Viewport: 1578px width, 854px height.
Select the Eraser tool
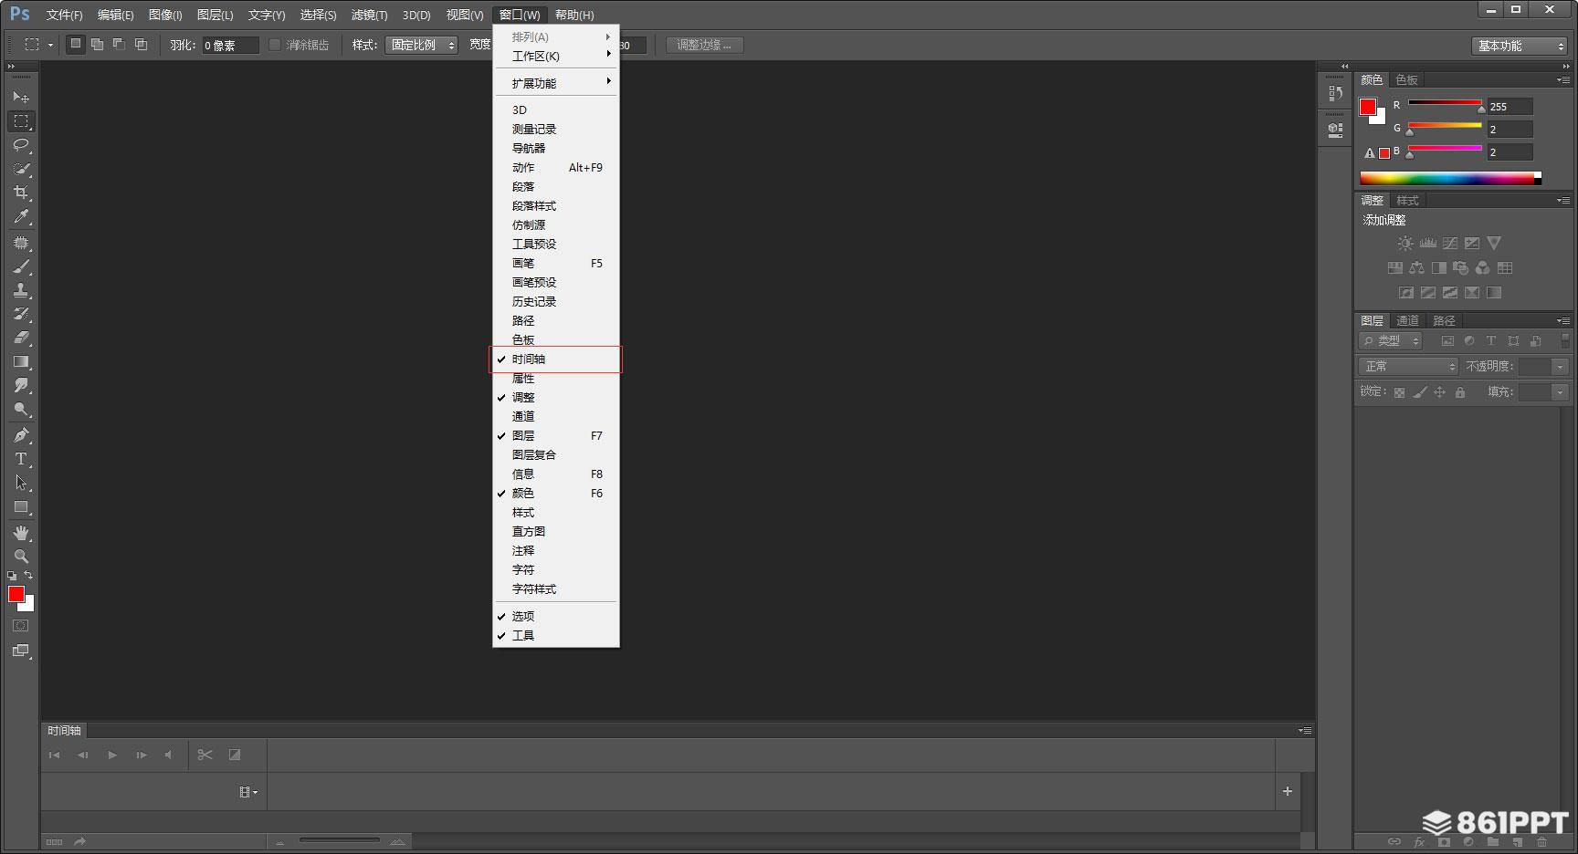pyautogui.click(x=21, y=338)
